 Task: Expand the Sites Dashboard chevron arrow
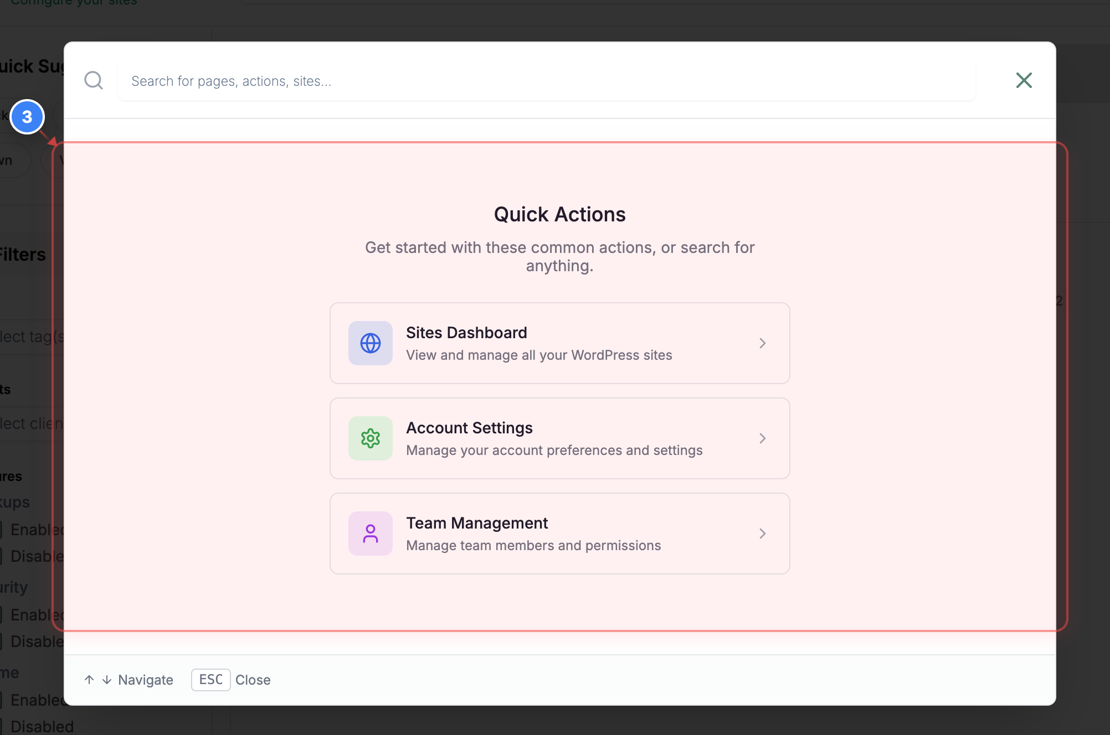coord(763,343)
